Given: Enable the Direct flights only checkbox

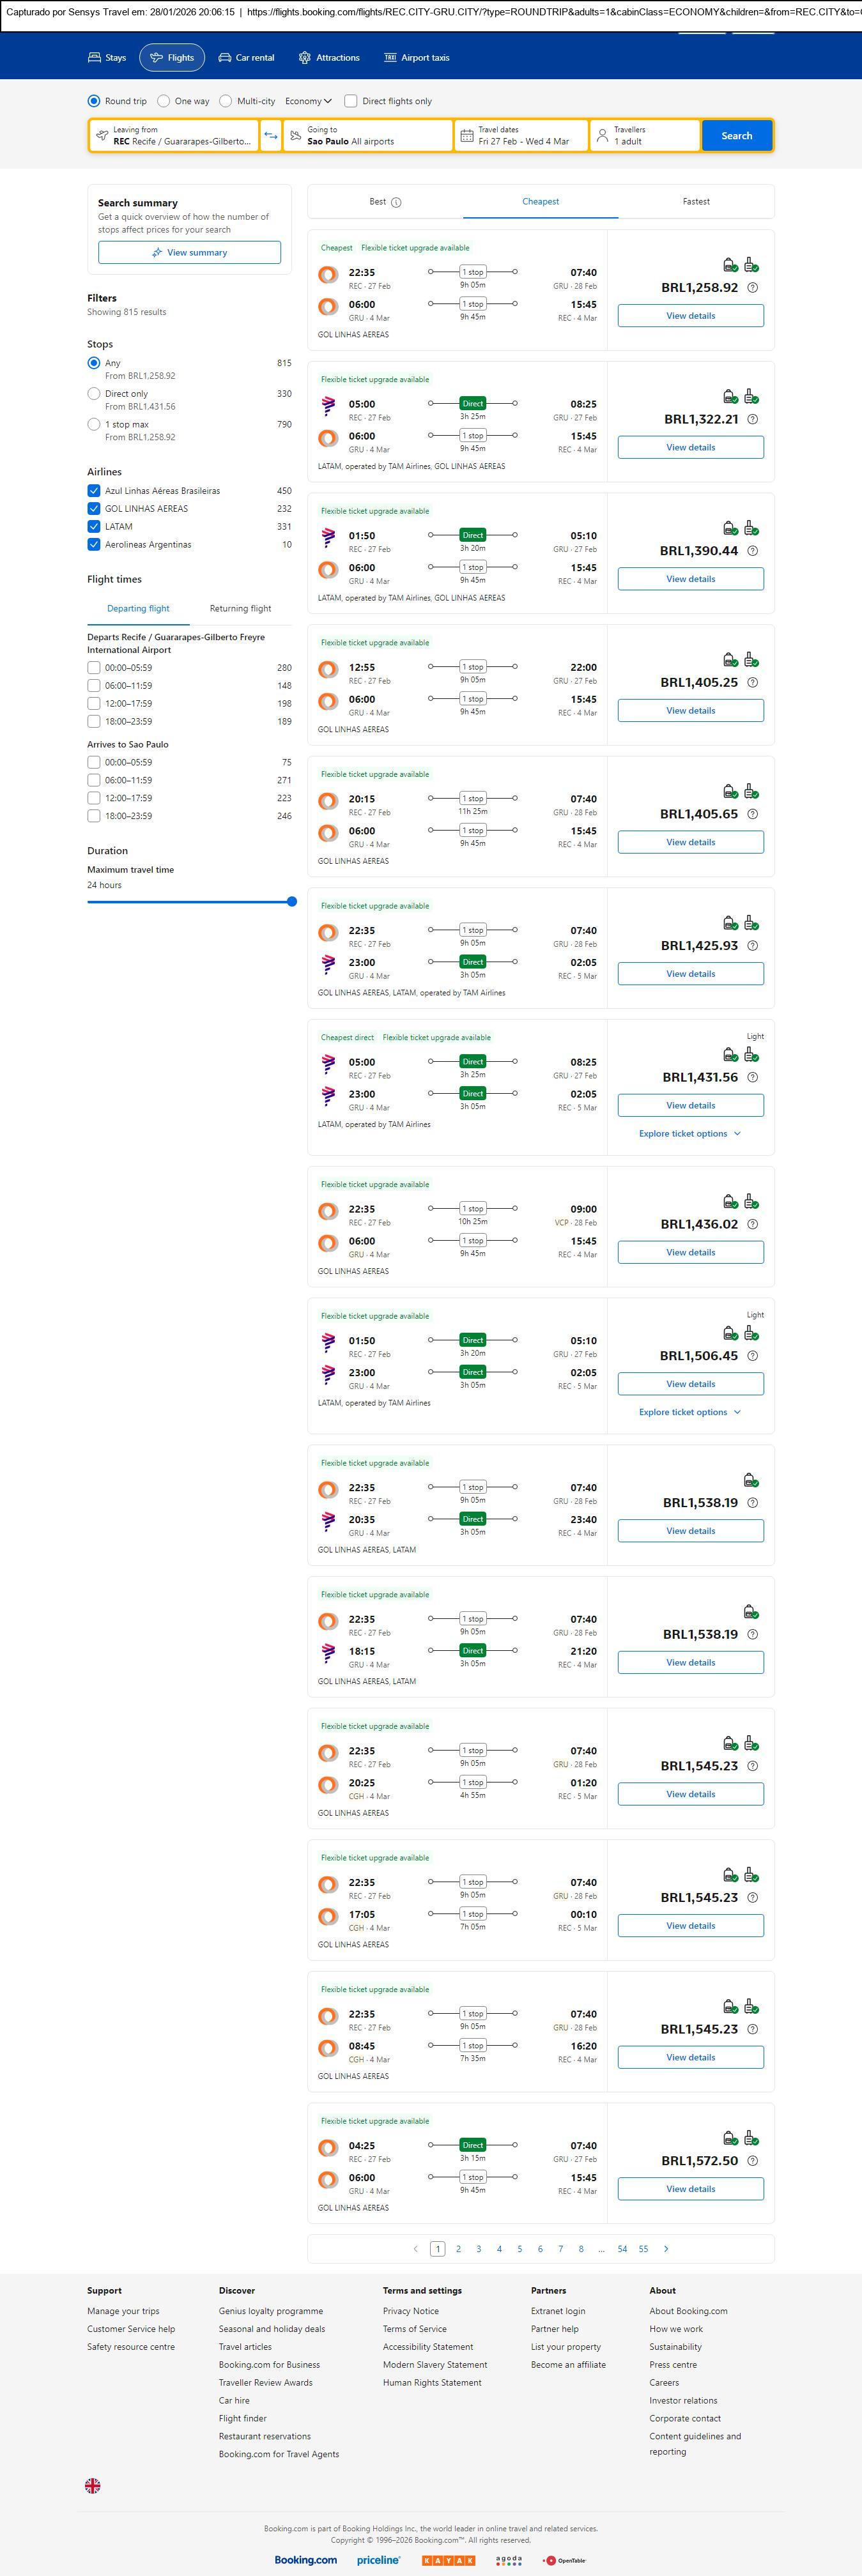Looking at the screenshot, I should coord(351,101).
